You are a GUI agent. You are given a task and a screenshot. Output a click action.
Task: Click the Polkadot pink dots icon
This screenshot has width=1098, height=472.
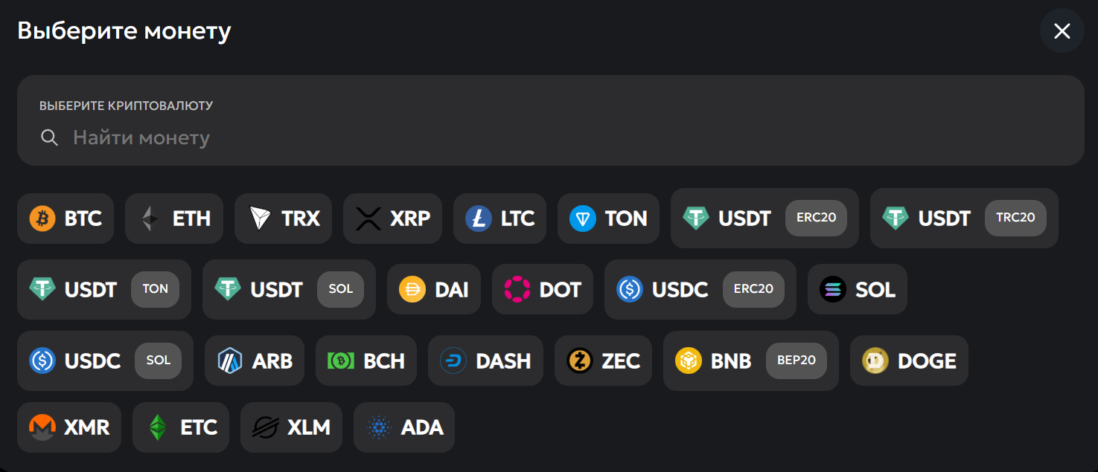(x=517, y=289)
